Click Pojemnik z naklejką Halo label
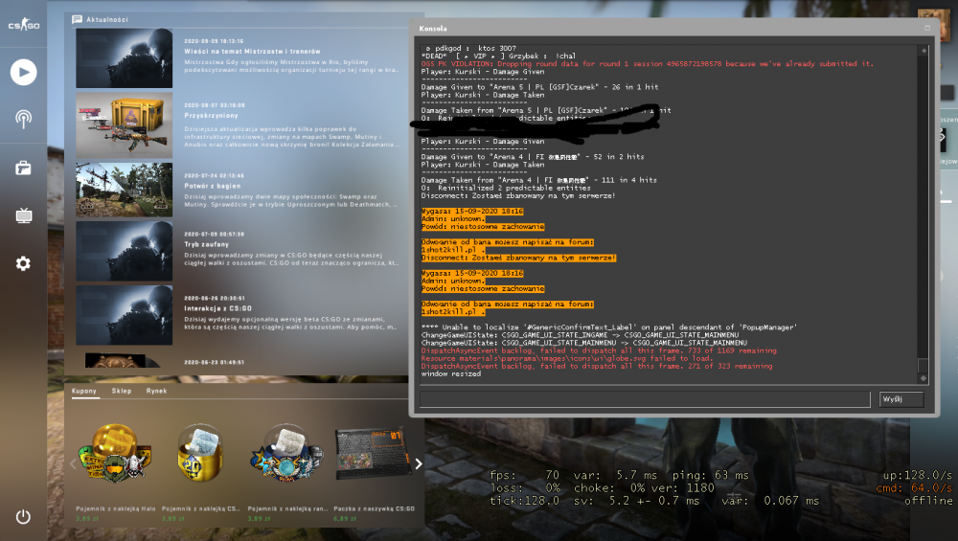 click(x=116, y=508)
